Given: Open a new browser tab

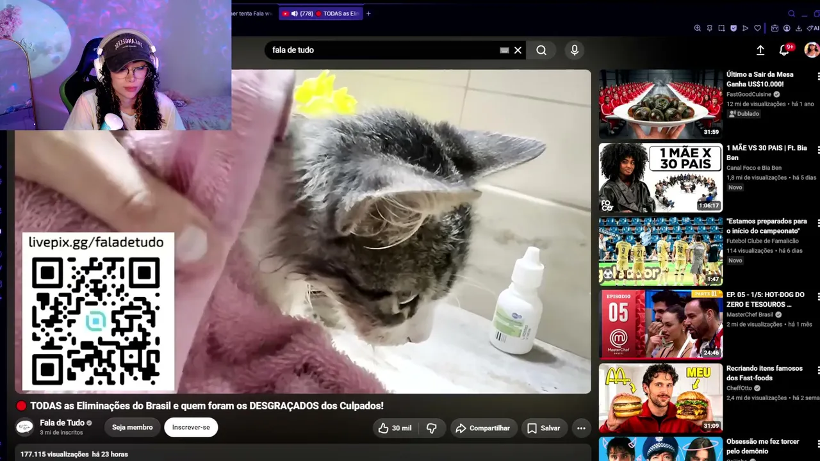Looking at the screenshot, I should coord(368,13).
